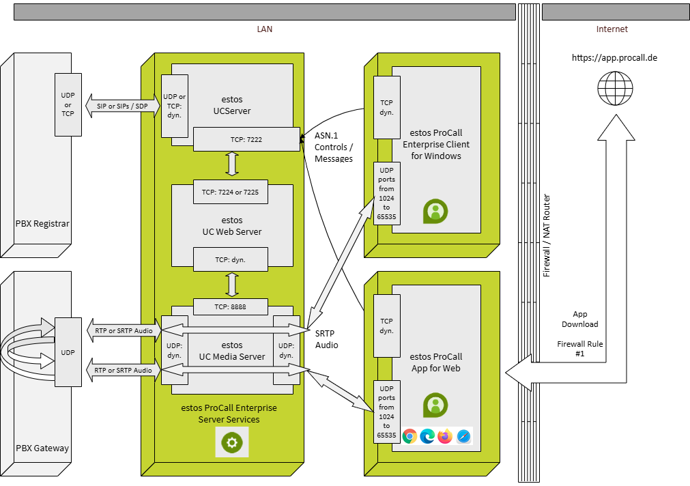Image resolution: width=690 pixels, height=486 pixels.
Task: Click the Google Chrome browser icon
Action: (410, 436)
